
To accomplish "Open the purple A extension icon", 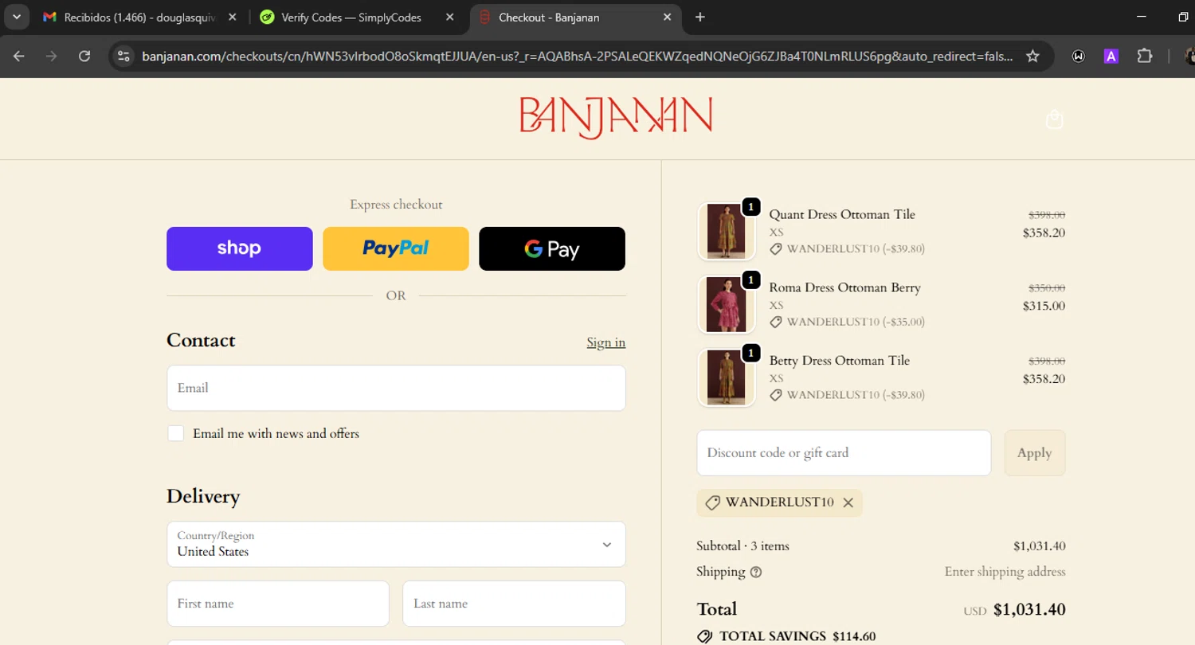I will [x=1111, y=56].
